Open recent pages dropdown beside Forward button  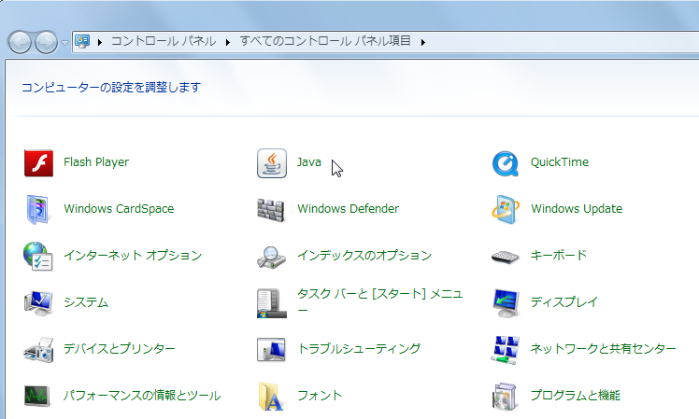click(x=64, y=42)
